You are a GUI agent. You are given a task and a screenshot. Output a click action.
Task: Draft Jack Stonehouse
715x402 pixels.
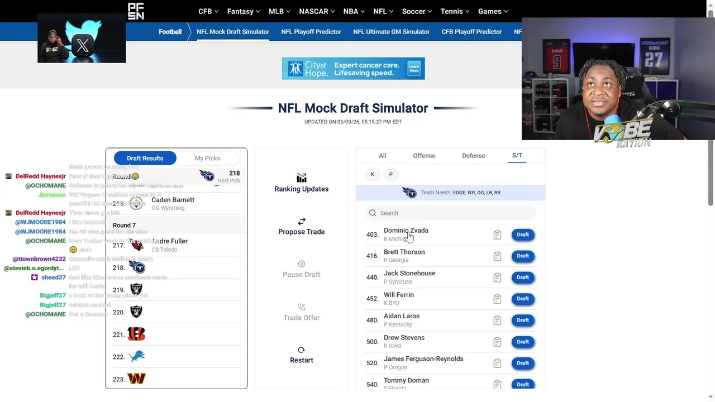[523, 277]
